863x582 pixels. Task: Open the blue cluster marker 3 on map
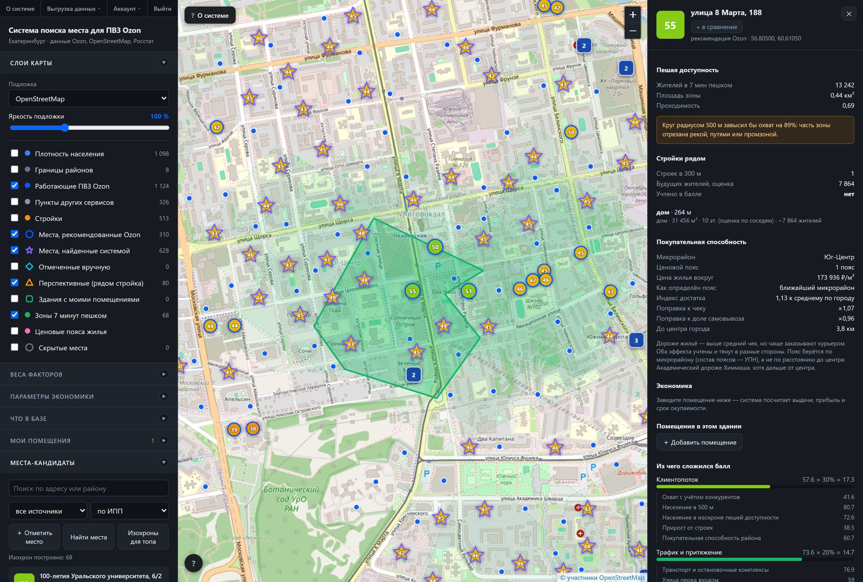(x=636, y=341)
